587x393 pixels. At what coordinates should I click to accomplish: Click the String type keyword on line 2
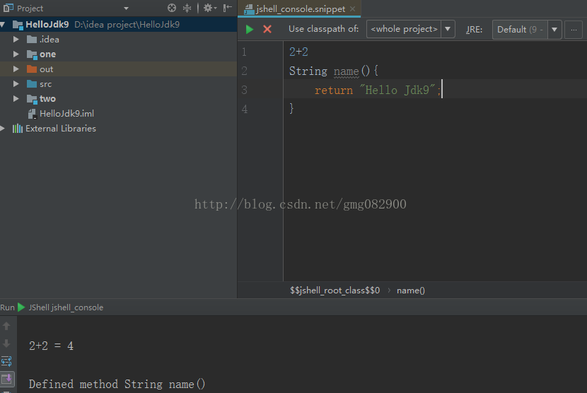(x=308, y=71)
